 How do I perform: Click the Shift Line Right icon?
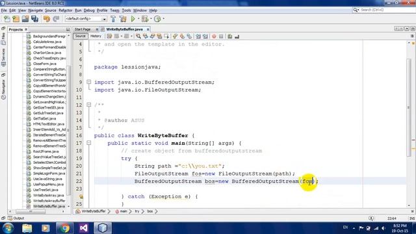tap(205, 36)
